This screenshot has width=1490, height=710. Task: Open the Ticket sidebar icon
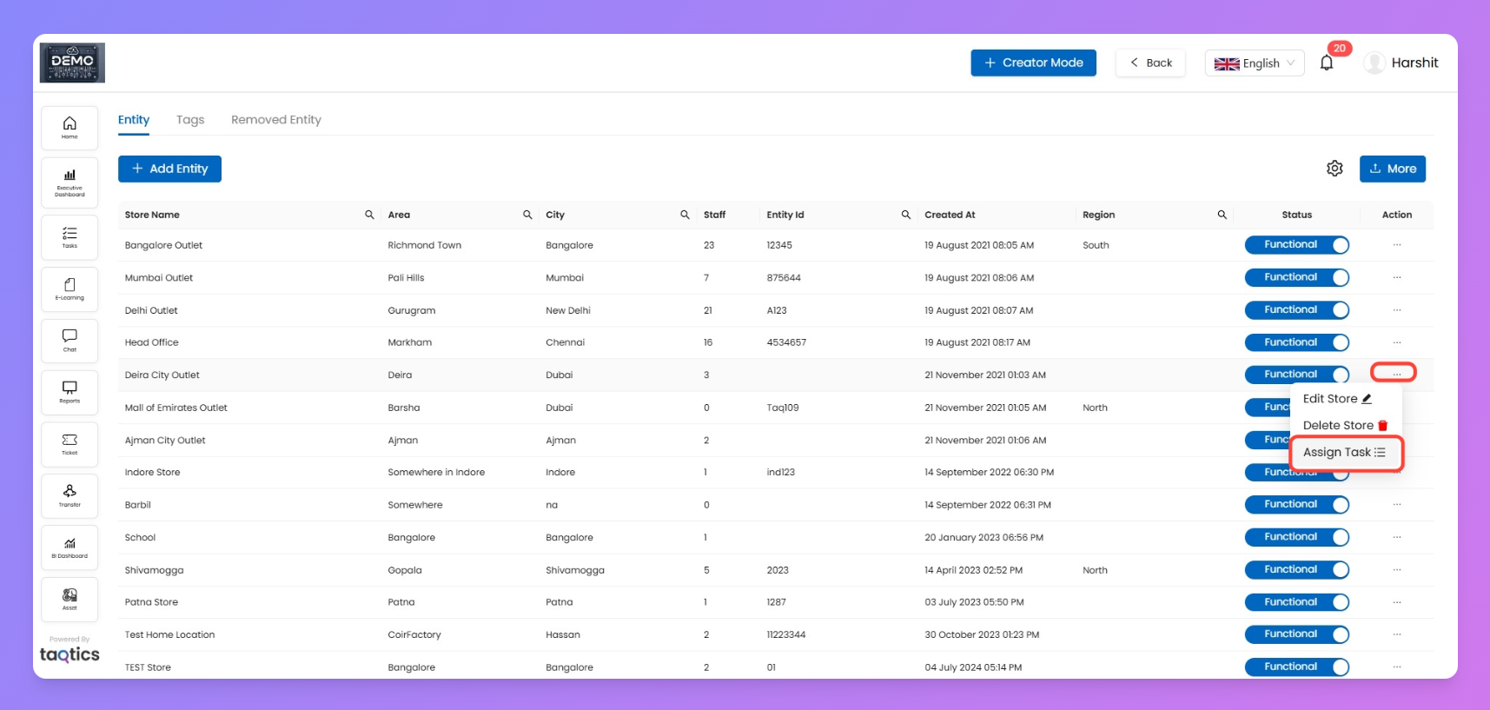[x=70, y=444]
